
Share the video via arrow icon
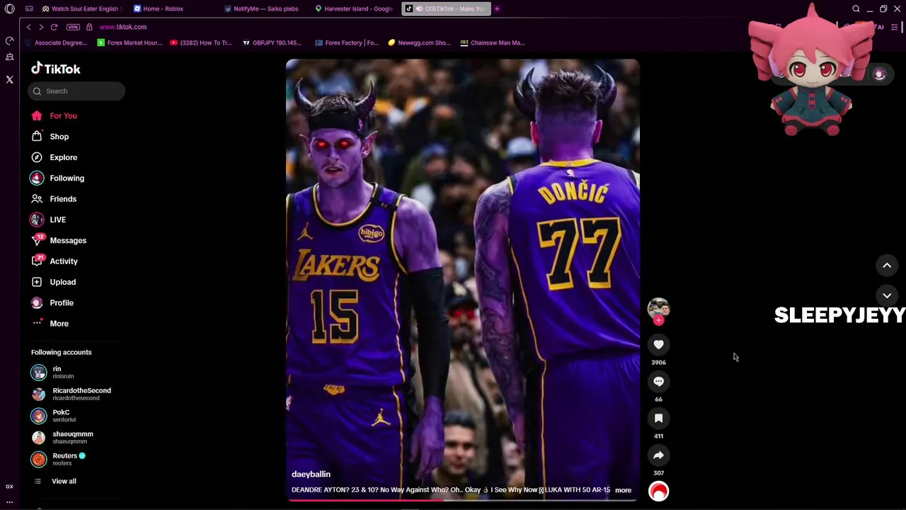pyautogui.click(x=658, y=455)
